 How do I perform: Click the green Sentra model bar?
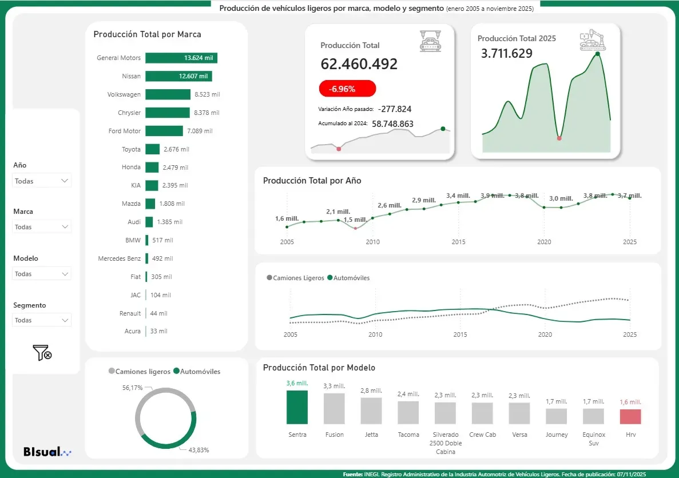[x=297, y=407]
